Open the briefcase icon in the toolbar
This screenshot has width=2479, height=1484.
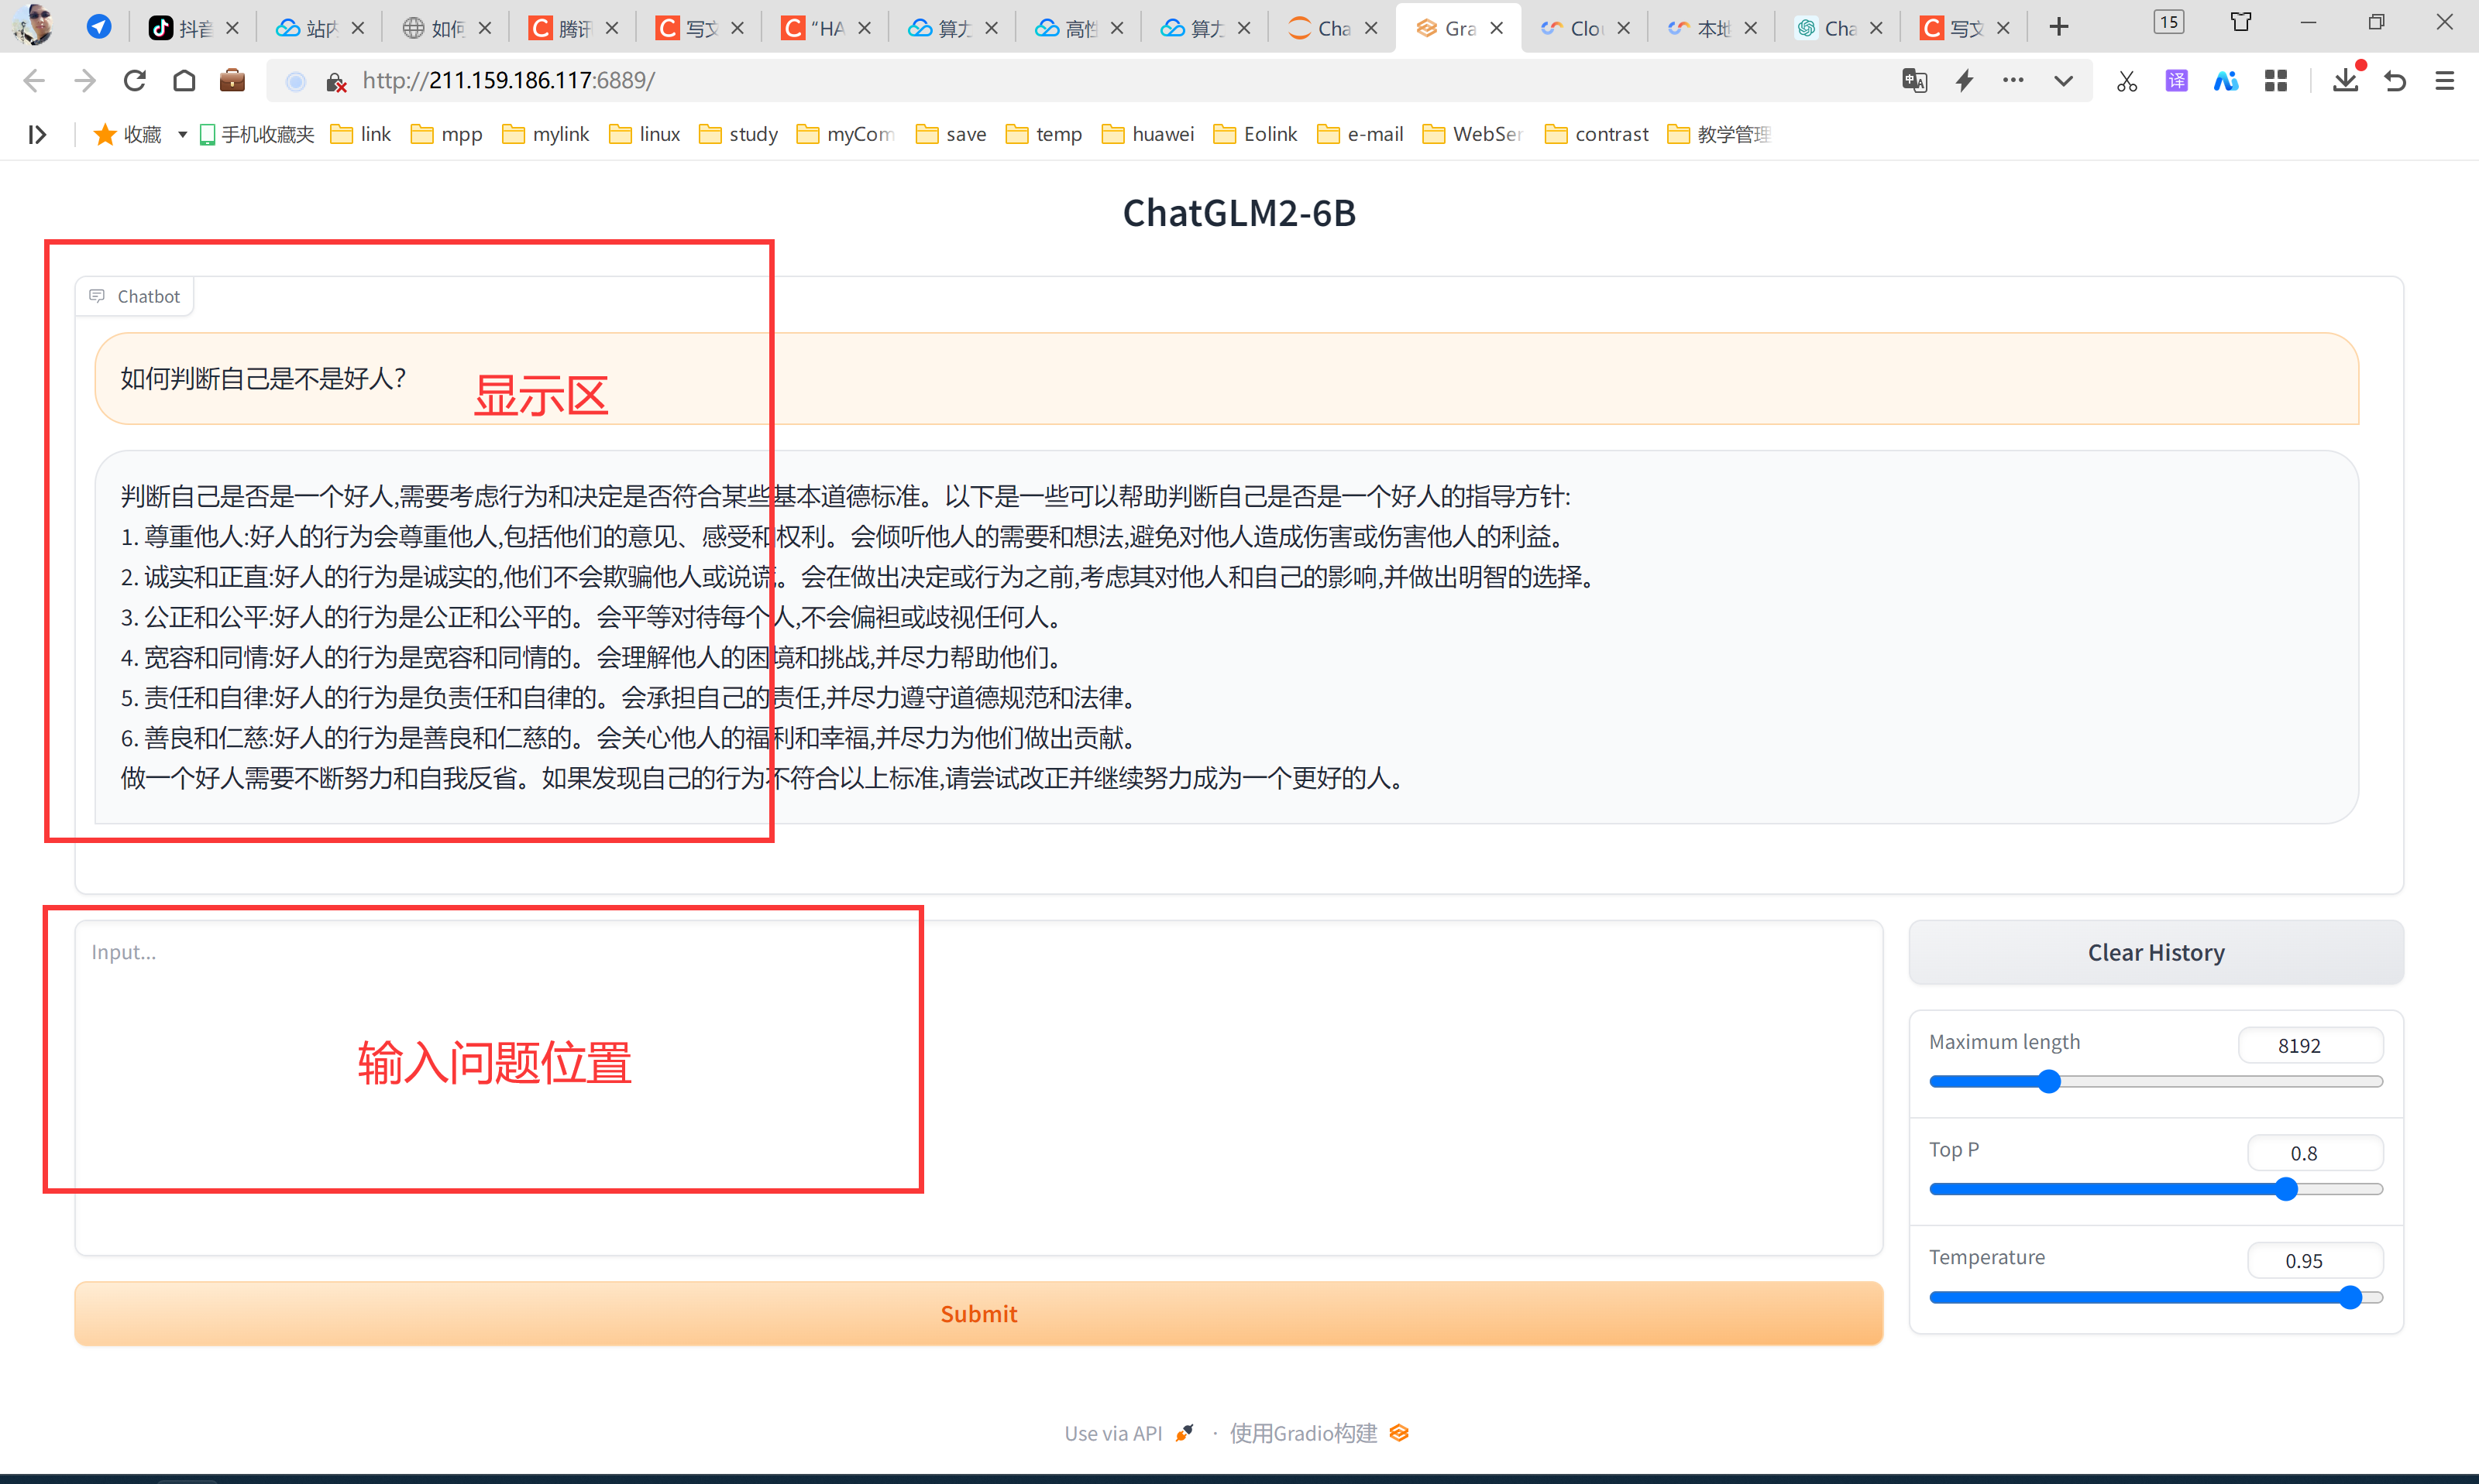pyautogui.click(x=232, y=80)
